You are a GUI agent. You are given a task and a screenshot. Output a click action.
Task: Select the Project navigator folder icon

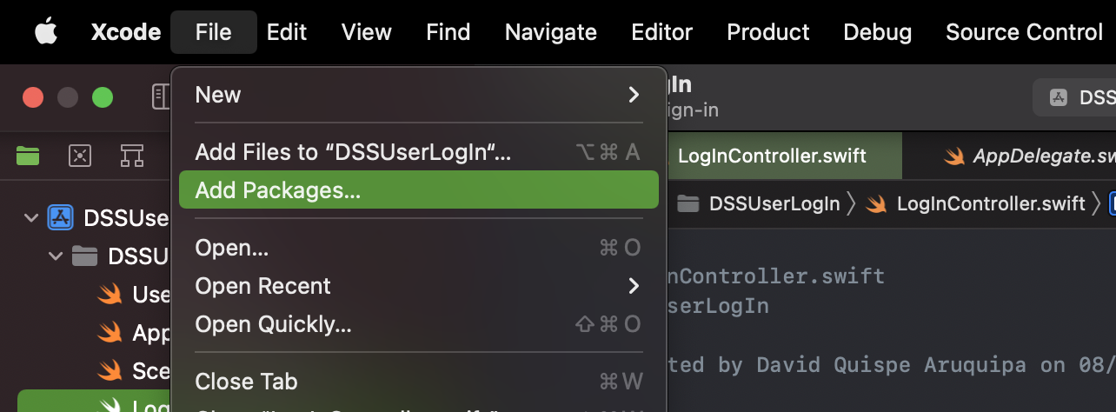(28, 156)
